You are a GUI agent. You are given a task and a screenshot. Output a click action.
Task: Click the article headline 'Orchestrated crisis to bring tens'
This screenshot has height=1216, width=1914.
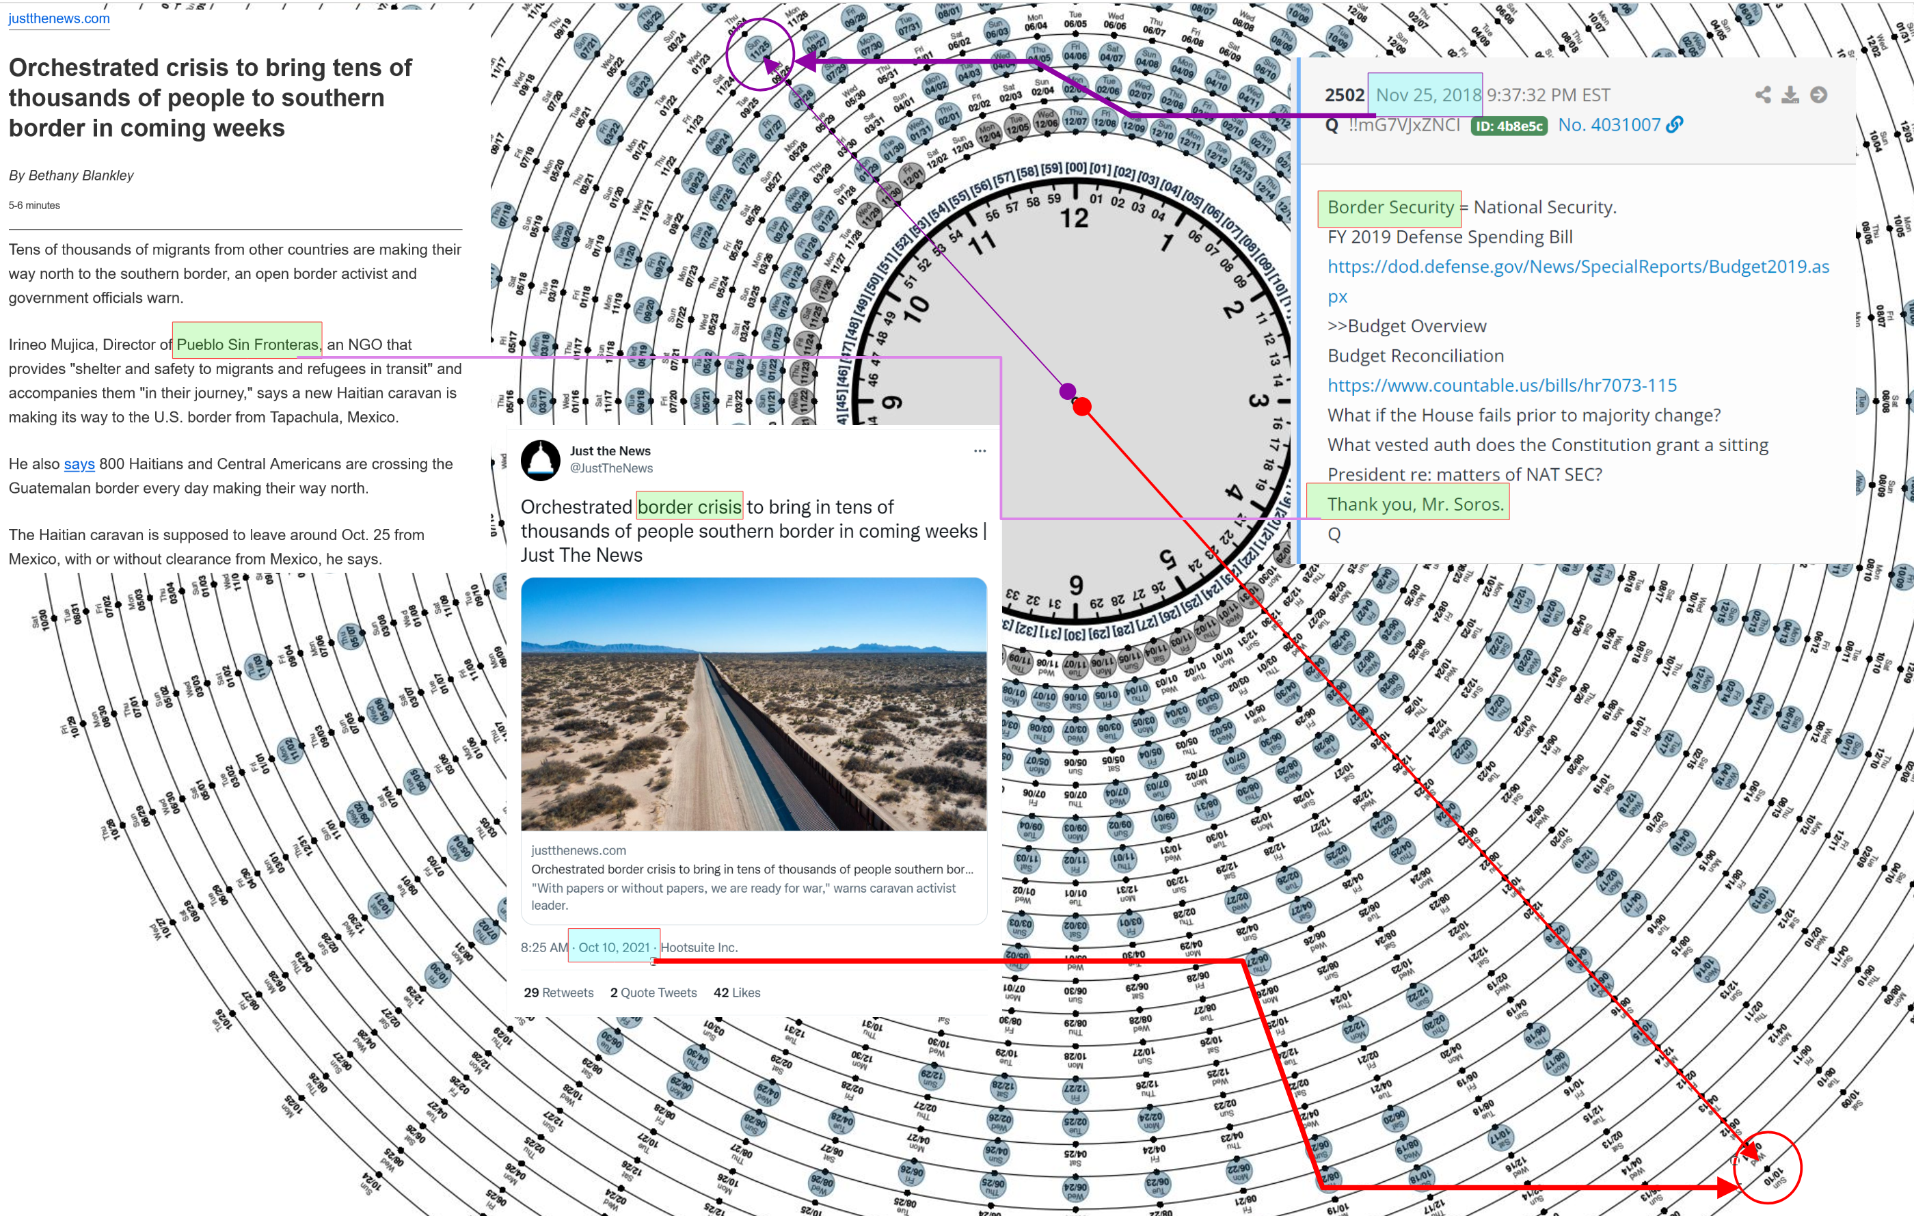point(211,98)
